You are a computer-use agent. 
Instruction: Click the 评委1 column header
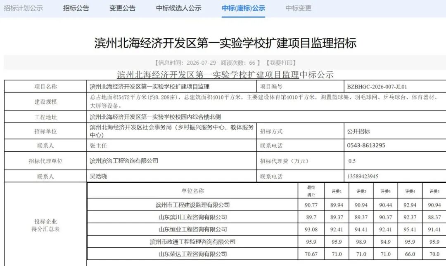[x=337, y=191]
